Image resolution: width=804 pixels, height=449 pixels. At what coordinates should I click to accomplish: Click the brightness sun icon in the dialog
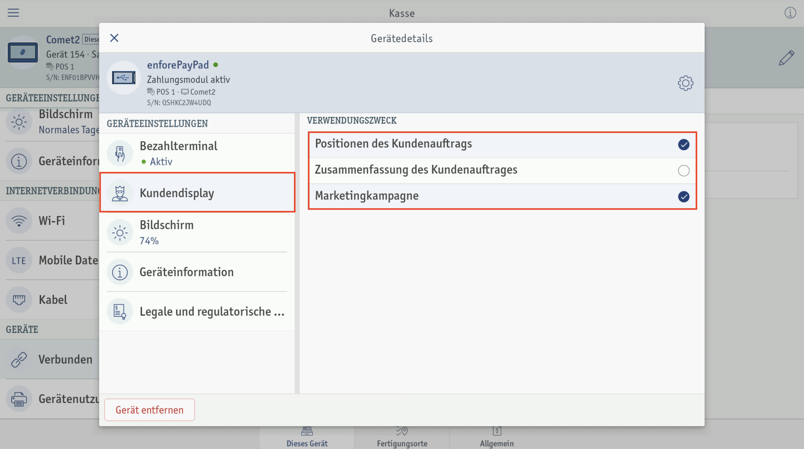[120, 233]
